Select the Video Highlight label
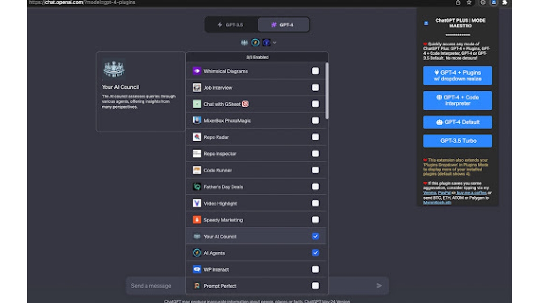 (x=220, y=203)
